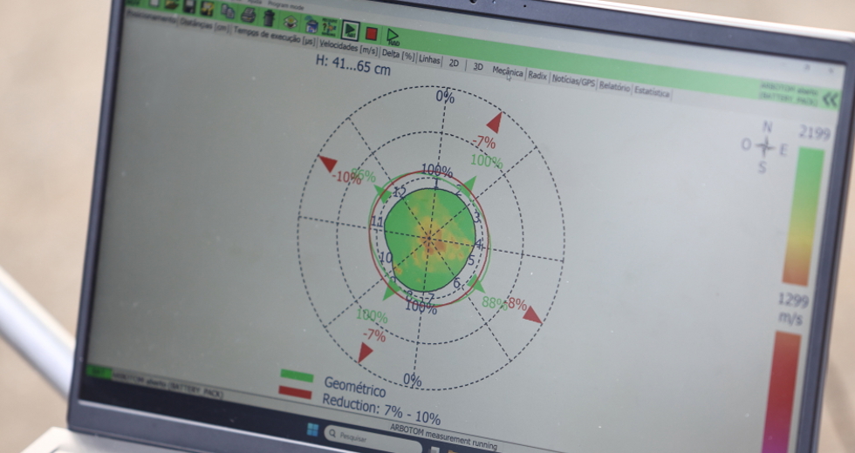Click the printer icon in toolbar

point(249,15)
